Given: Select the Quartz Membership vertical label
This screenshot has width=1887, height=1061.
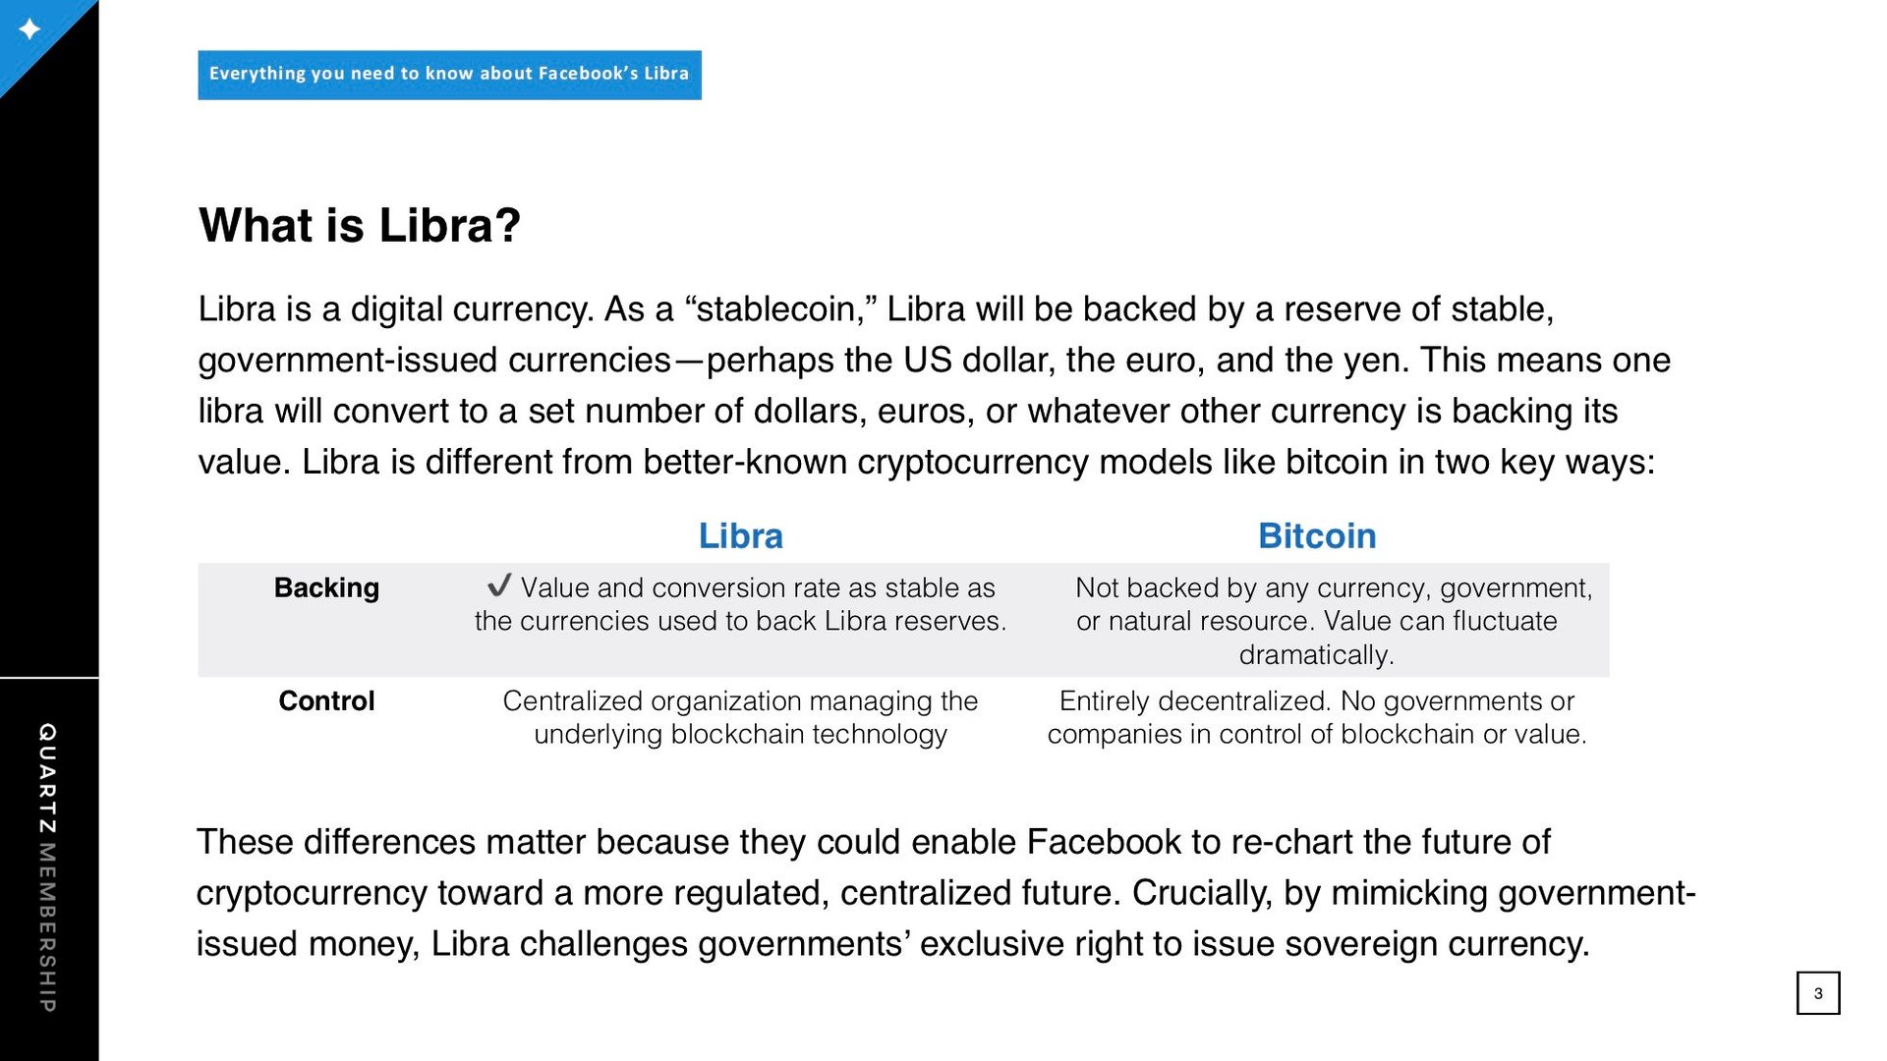Looking at the screenshot, I should [47, 867].
